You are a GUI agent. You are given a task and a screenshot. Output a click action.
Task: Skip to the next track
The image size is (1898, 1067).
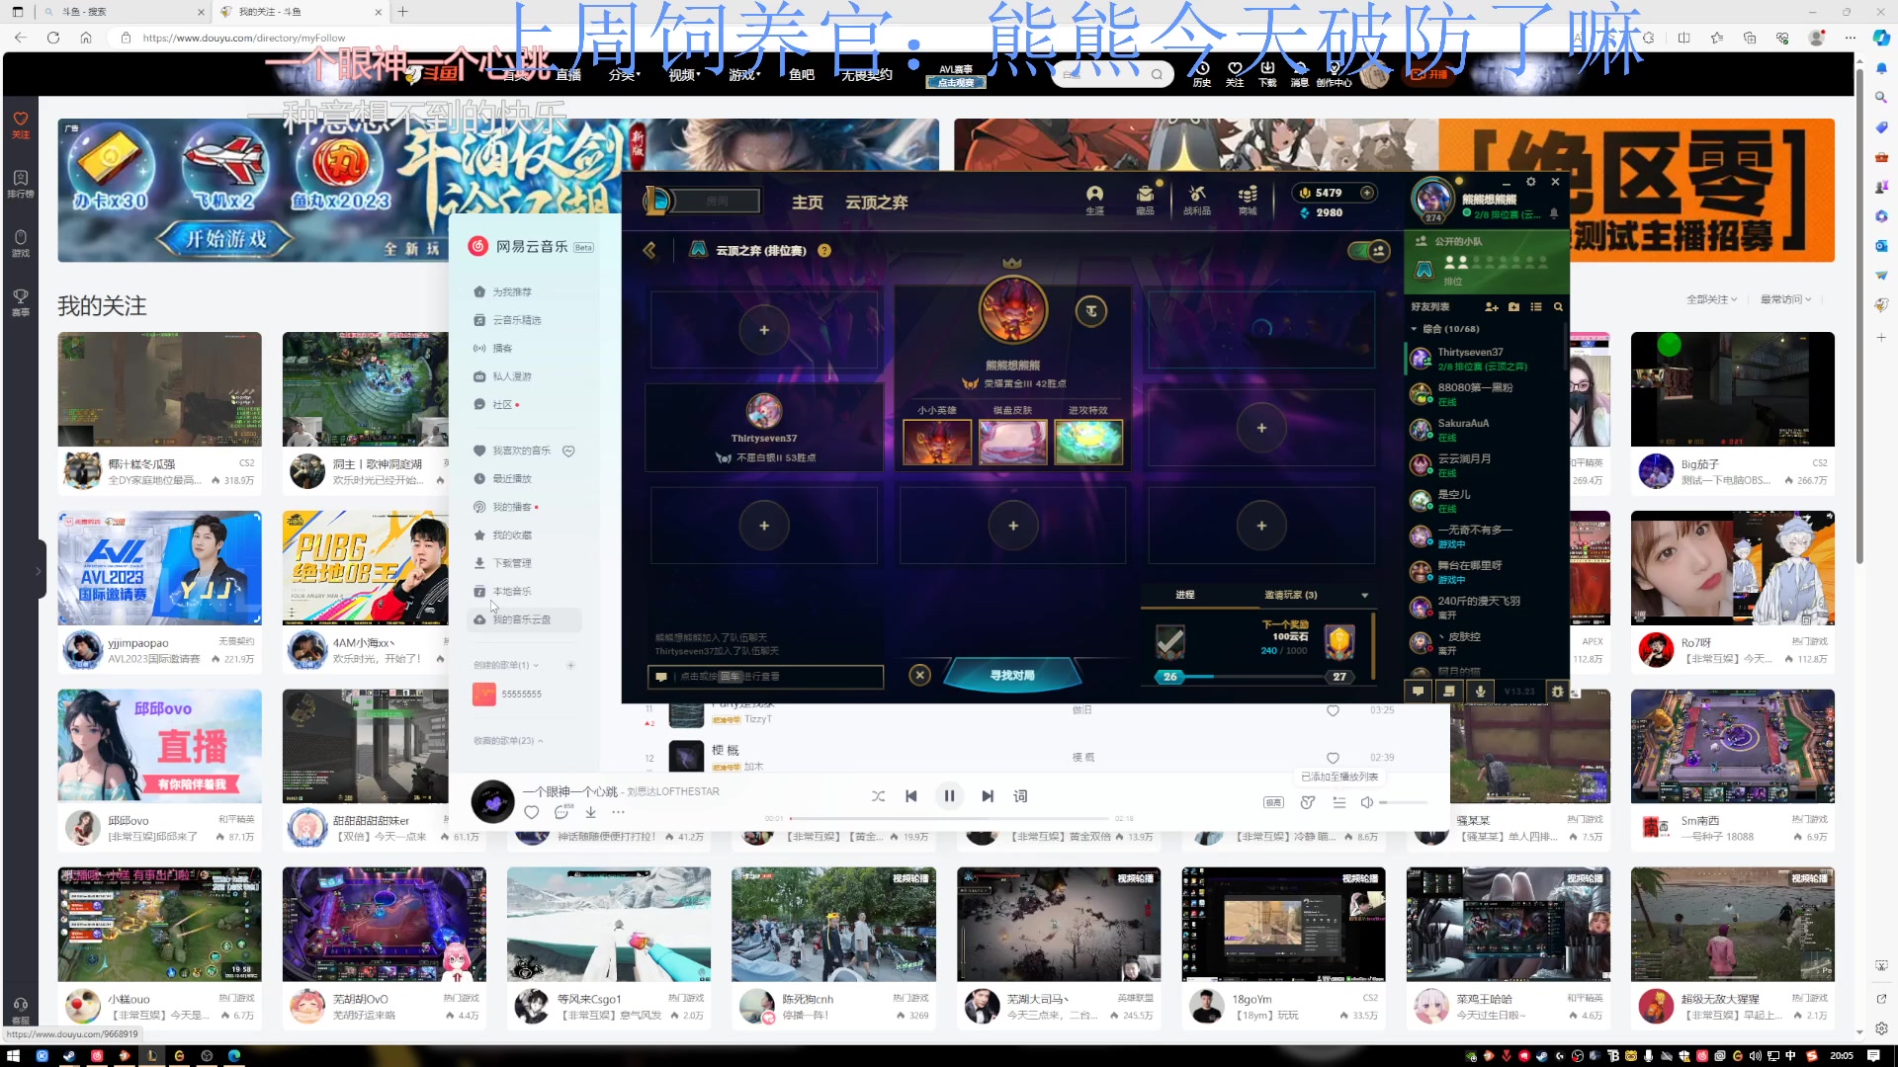(x=988, y=796)
